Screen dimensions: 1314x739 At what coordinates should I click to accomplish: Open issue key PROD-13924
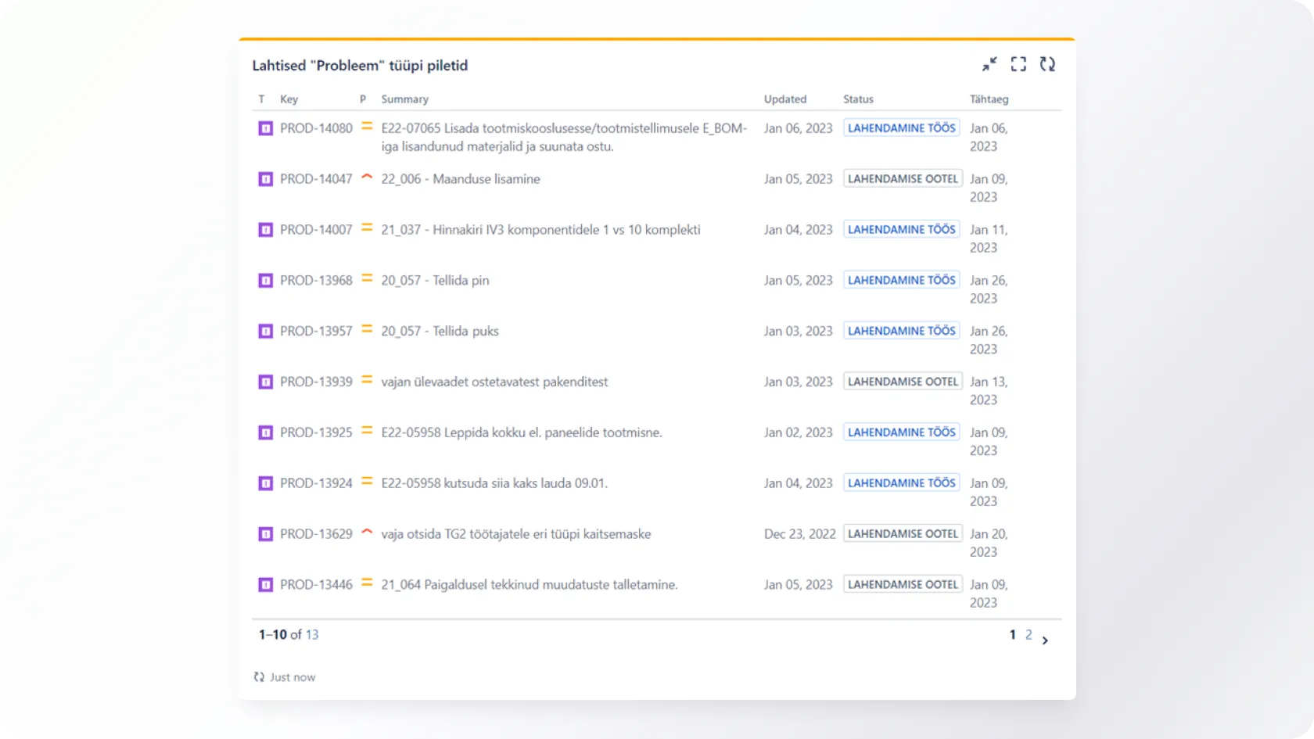(x=316, y=483)
